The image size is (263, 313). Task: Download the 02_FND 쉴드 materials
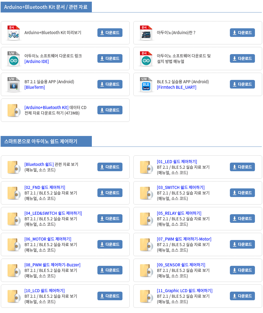click(110, 193)
